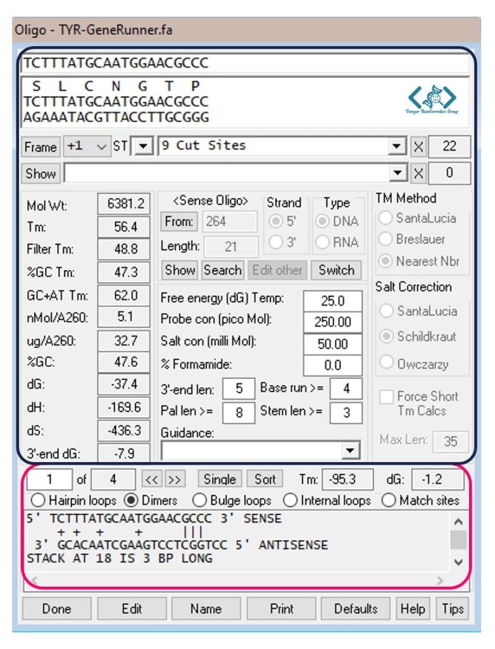The width and height of the screenshot is (495, 649).
Task: Click Stem len >= field
Action: pos(346,412)
